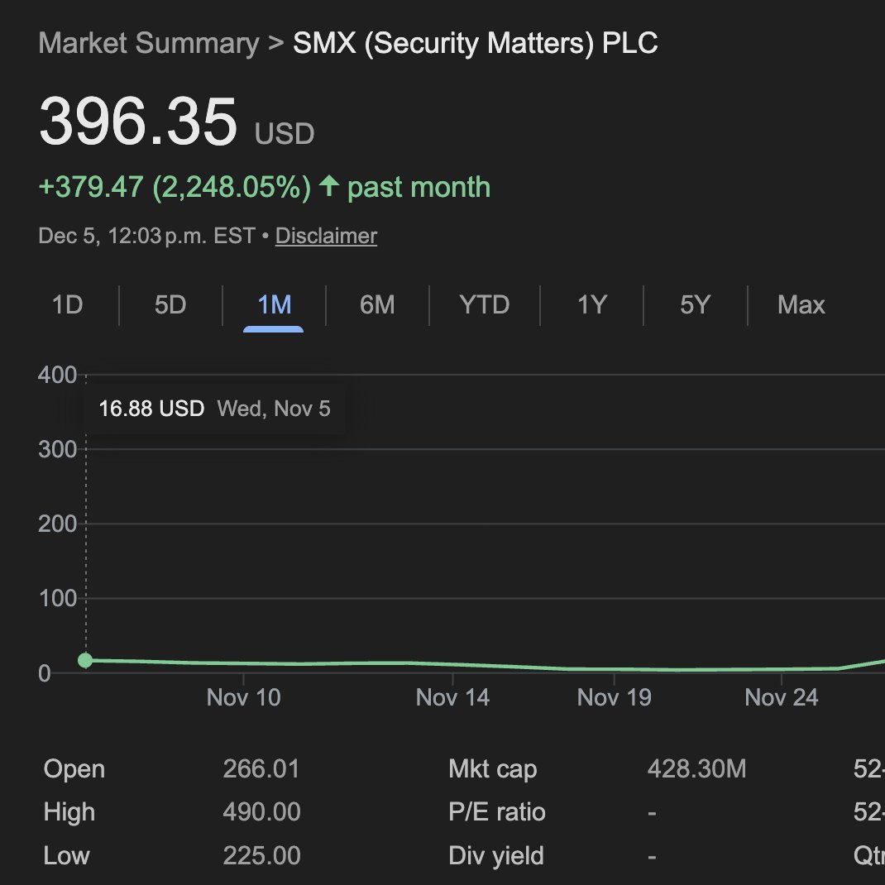Click the Nov 24 axis label
Image resolution: width=885 pixels, height=885 pixels.
point(781,697)
